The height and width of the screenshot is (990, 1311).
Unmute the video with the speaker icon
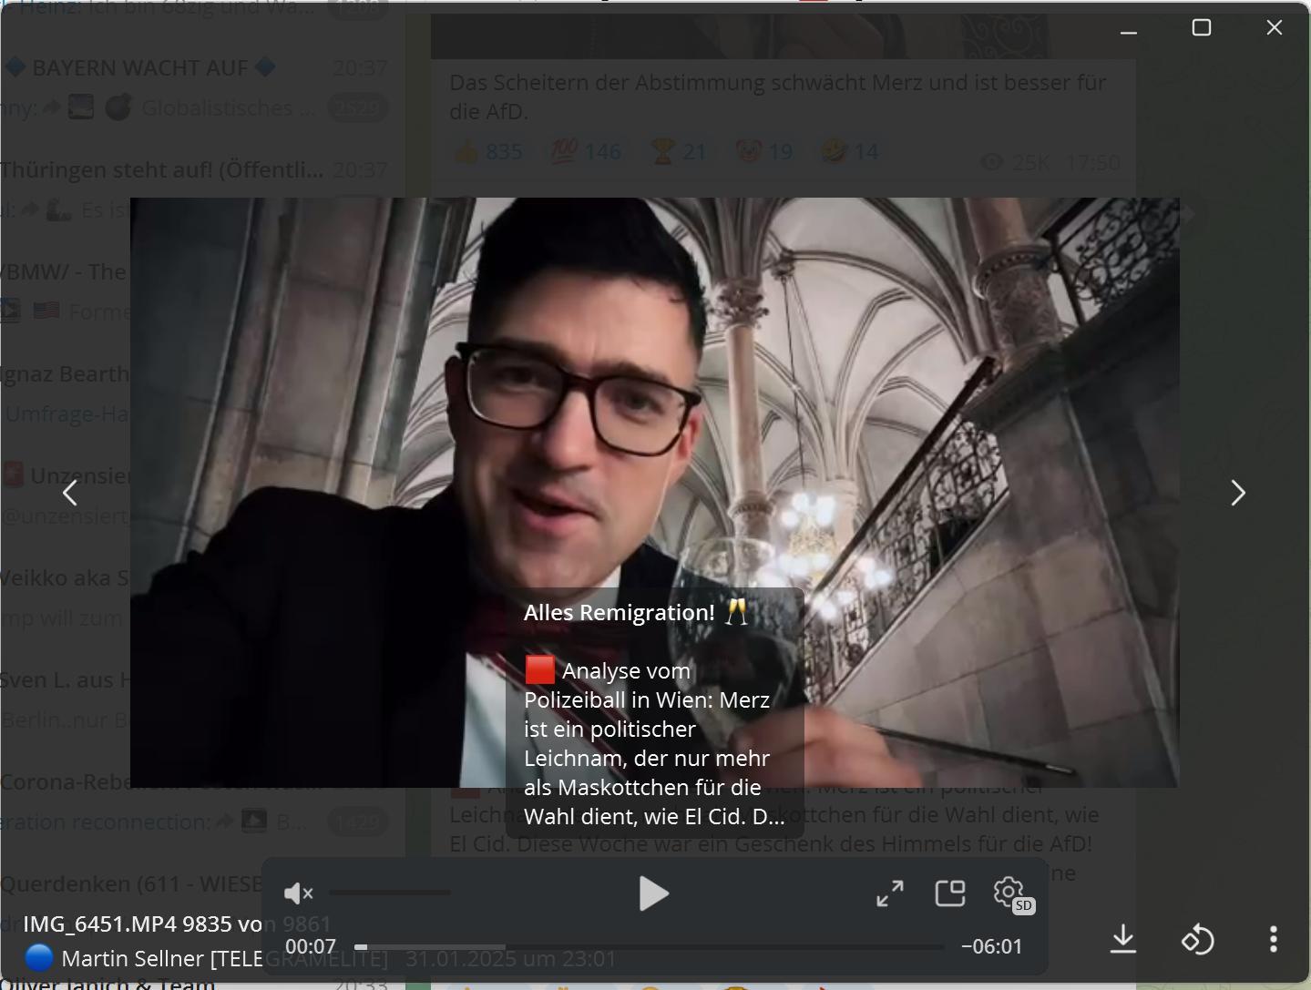(x=298, y=893)
